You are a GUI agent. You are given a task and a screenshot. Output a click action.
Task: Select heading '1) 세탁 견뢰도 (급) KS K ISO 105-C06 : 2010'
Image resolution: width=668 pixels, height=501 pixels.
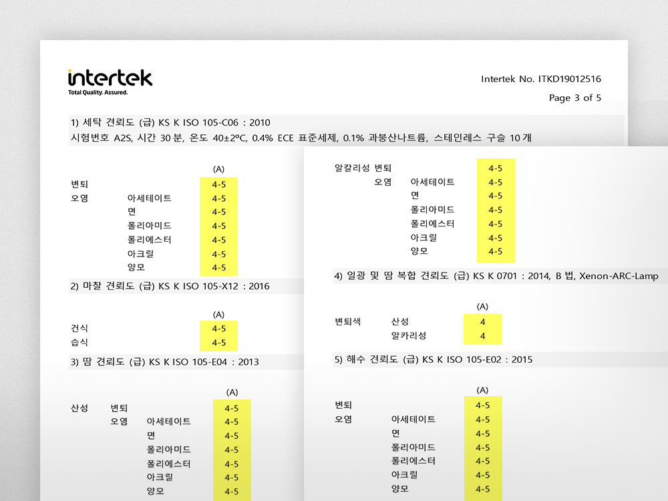(170, 122)
